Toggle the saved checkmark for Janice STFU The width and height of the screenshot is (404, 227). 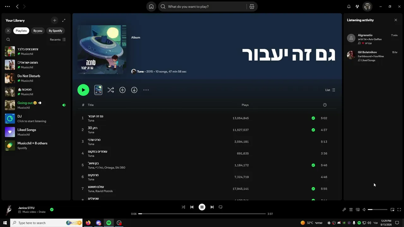coord(52,210)
